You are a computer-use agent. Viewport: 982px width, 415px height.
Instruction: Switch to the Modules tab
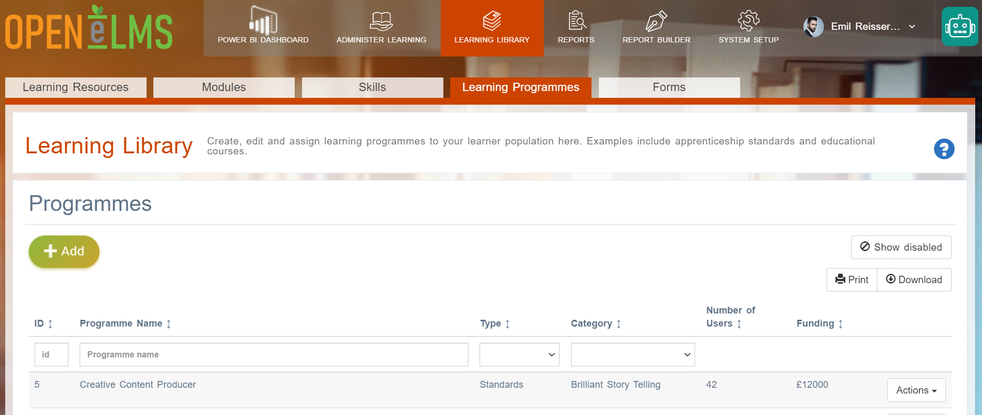224,87
